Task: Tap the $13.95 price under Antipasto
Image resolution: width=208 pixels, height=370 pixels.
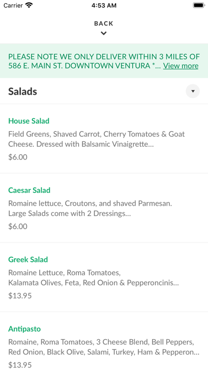Action: tap(20, 365)
